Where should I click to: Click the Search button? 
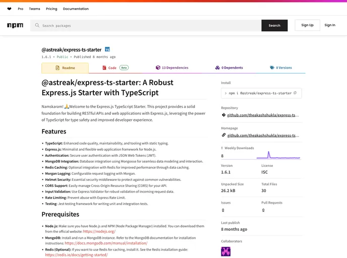(x=274, y=25)
